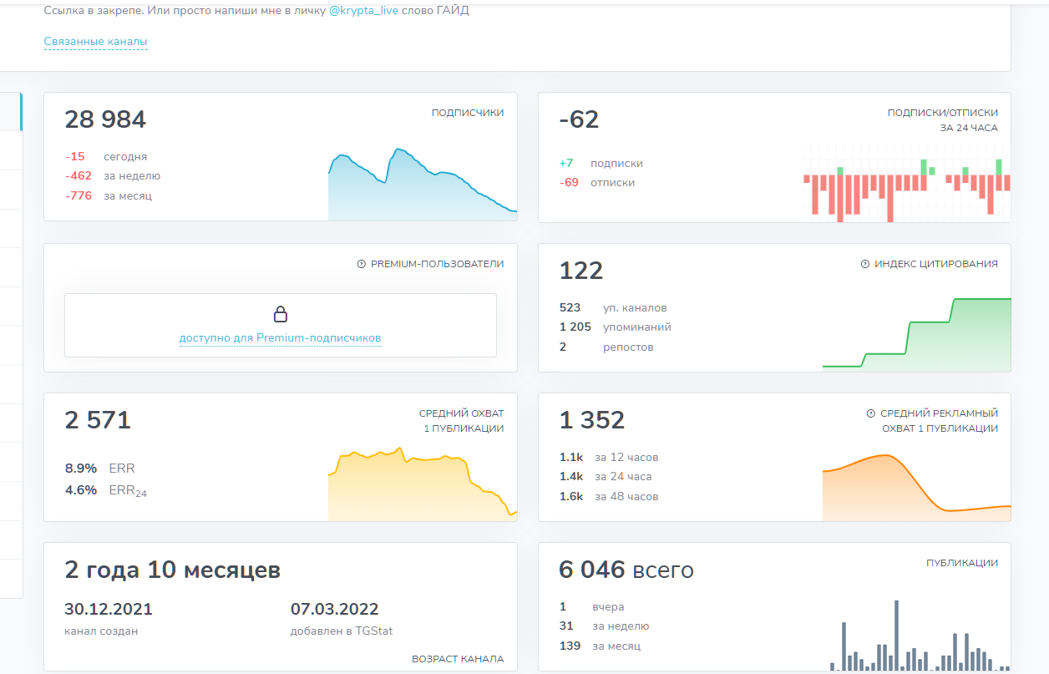Click the yellow average reach chart

point(423,484)
